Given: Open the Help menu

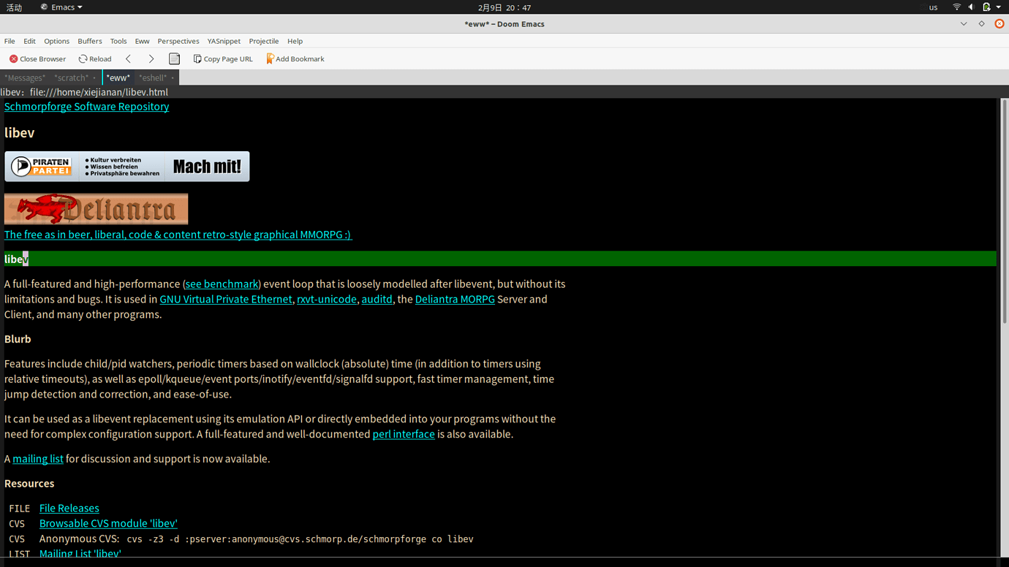Looking at the screenshot, I should point(295,42).
